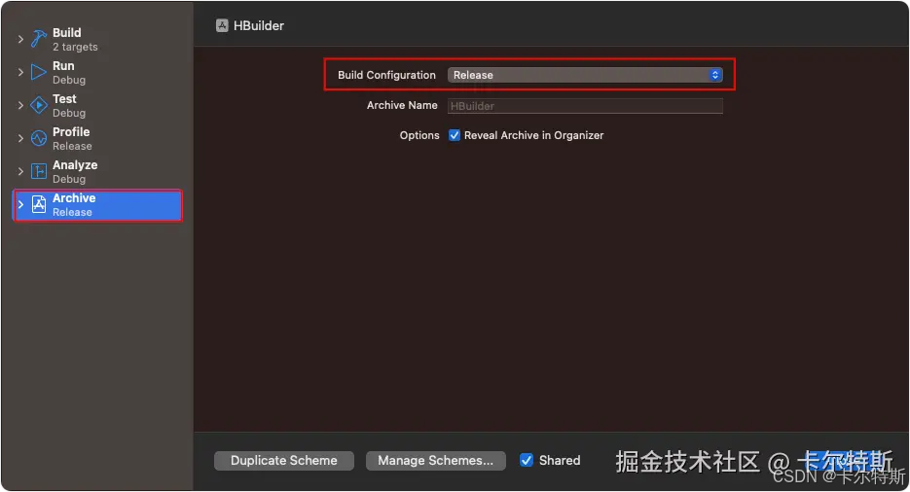Click the Build Configuration dropdown arrows
Screen dimensions: 910x492
pyautogui.click(x=715, y=75)
